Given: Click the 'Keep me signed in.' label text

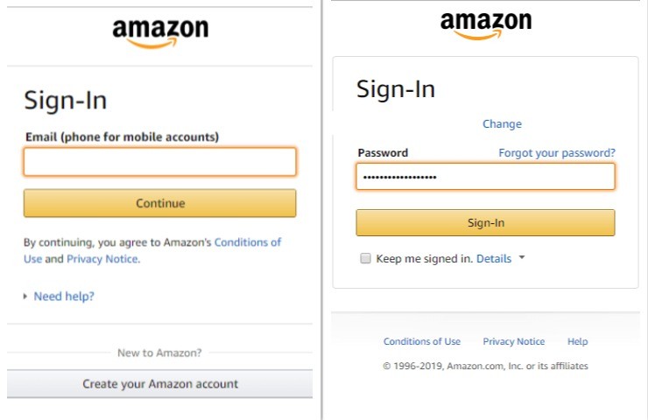Looking at the screenshot, I should [424, 258].
